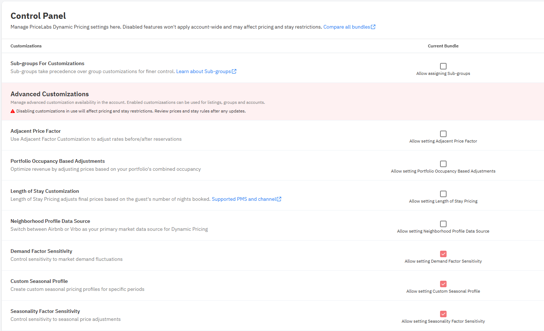Click the Current Bundle column header

pyautogui.click(x=443, y=46)
